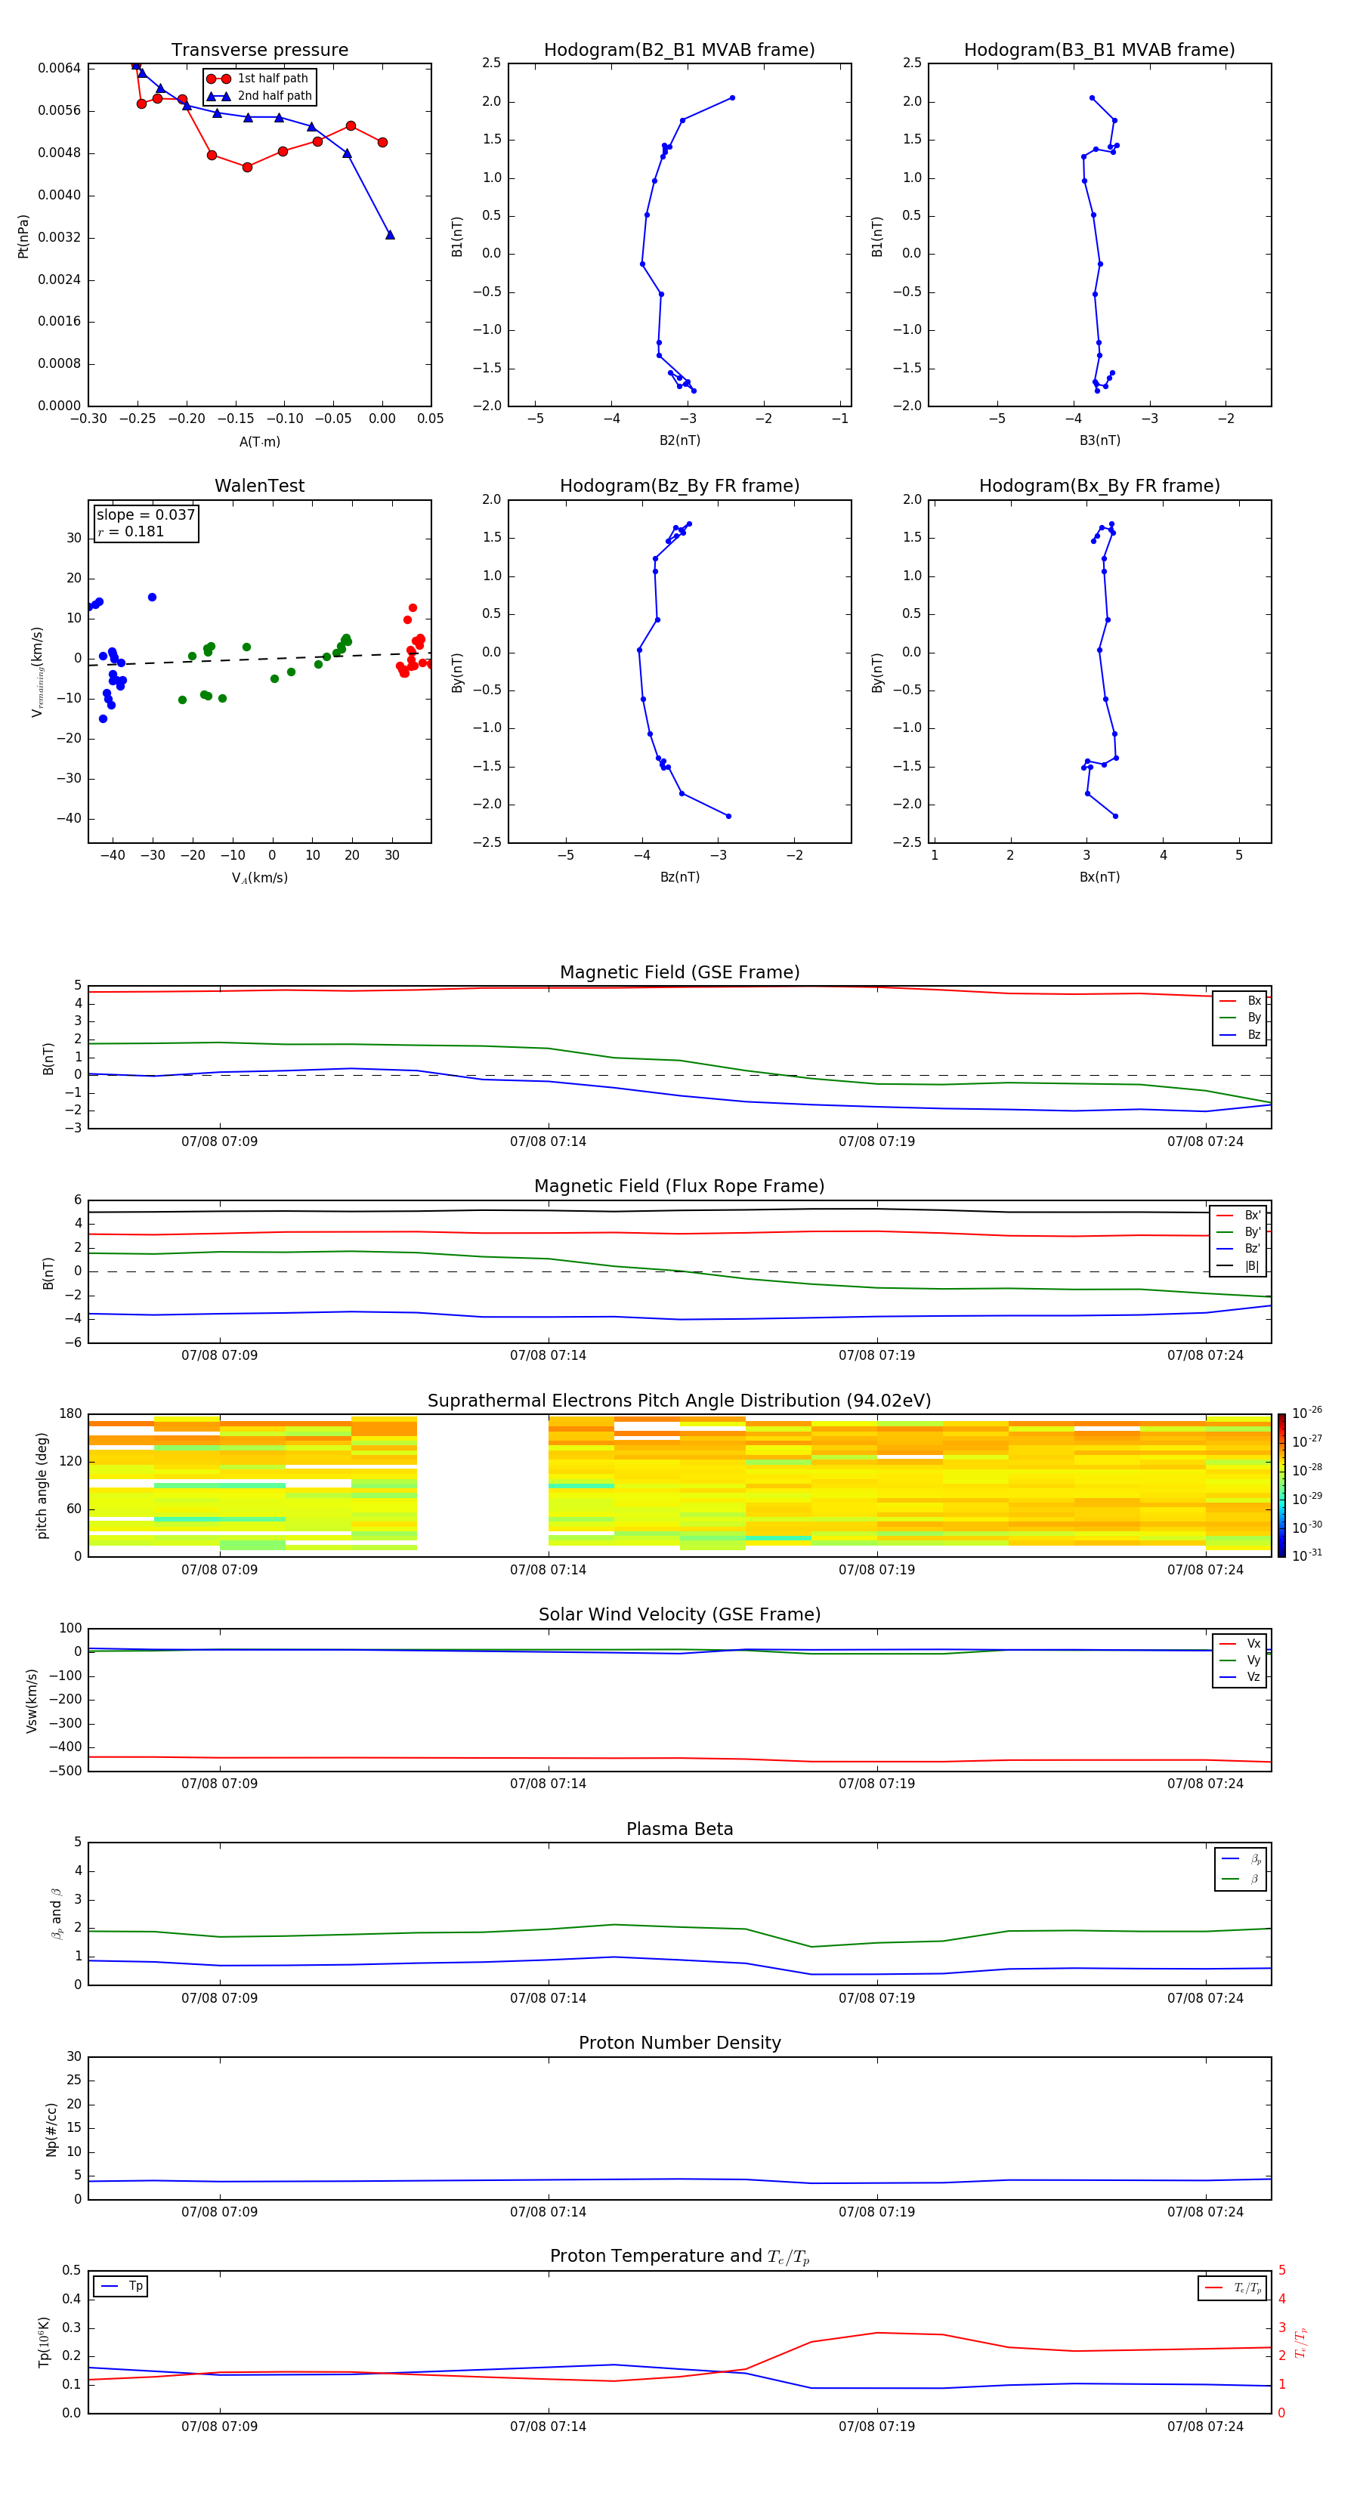Select the Tp legend entry
Image resolution: width=1360 pixels, height=2493 pixels.
pos(122,2286)
